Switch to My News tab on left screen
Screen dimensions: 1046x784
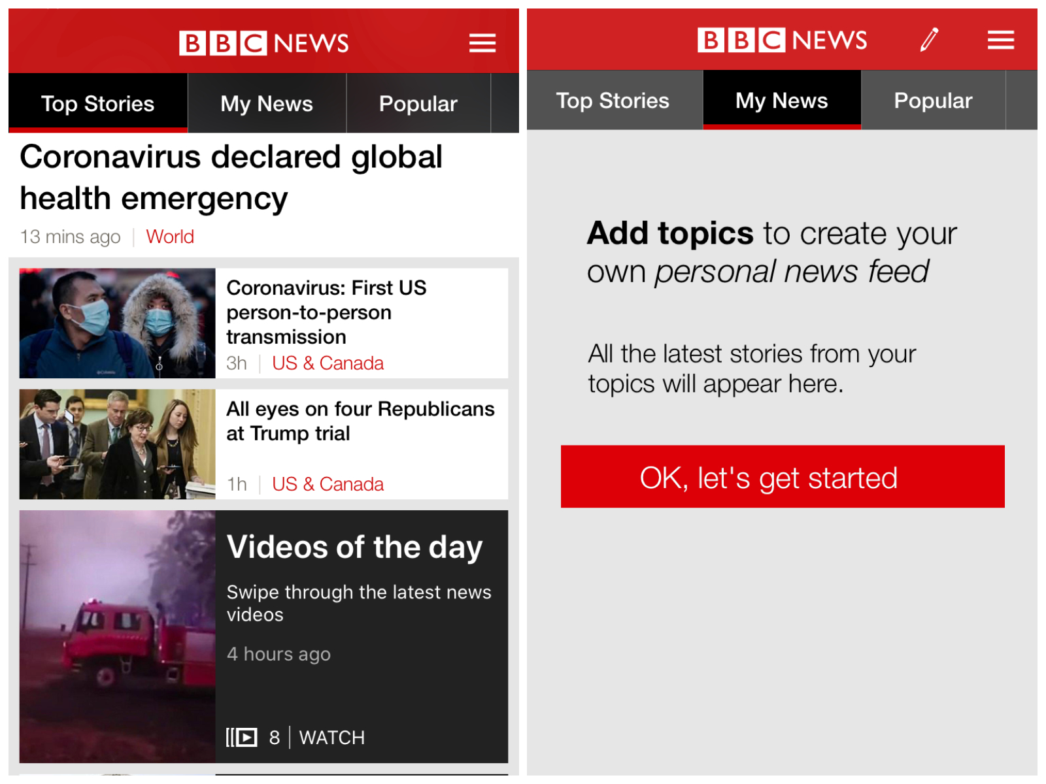click(x=267, y=103)
